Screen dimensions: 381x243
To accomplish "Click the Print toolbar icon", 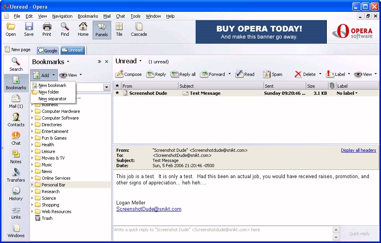I will point(47,29).
